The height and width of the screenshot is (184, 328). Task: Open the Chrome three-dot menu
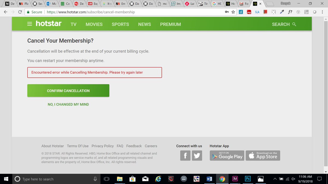click(x=322, y=12)
